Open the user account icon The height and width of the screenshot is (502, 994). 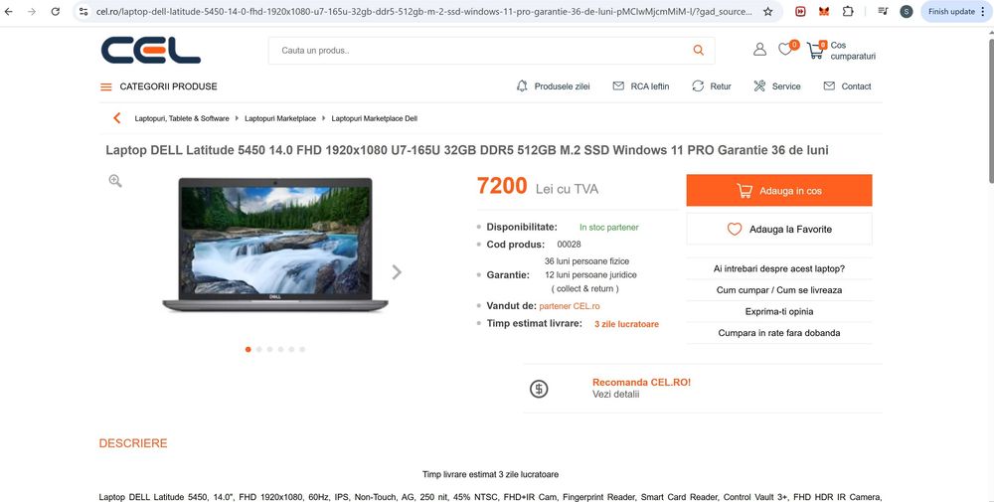[759, 50]
